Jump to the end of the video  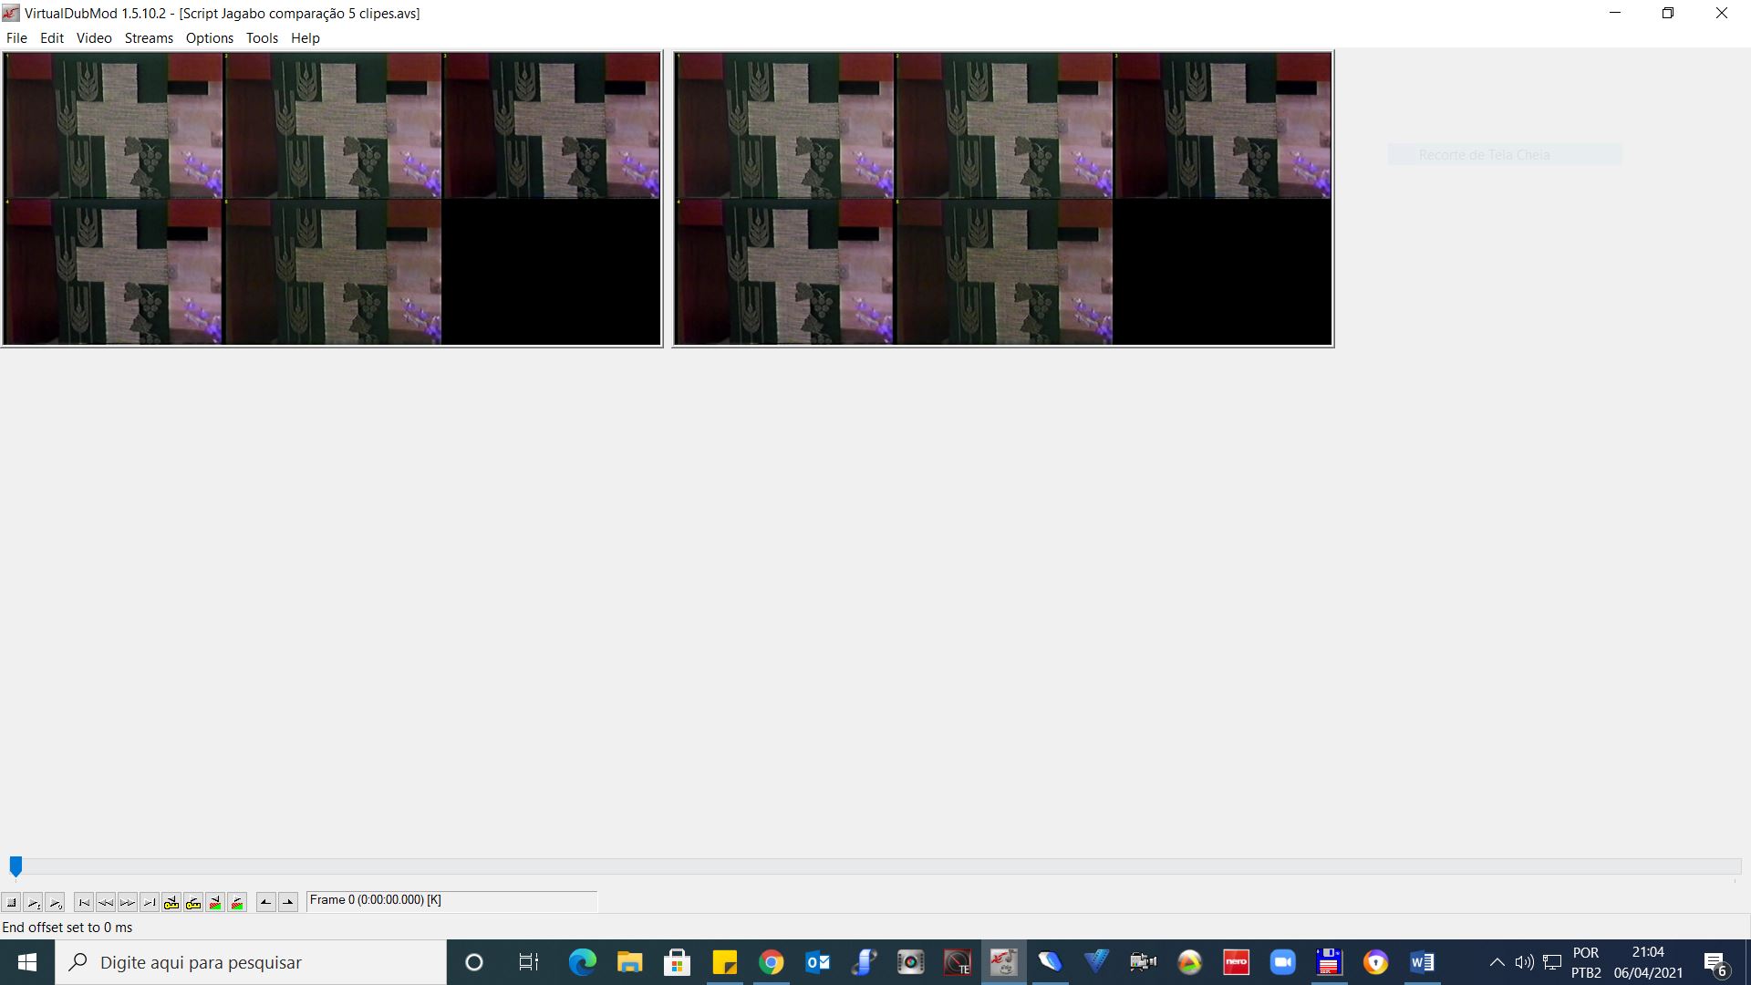point(150,903)
